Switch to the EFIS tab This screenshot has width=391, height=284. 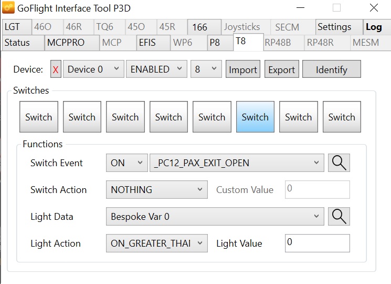coord(147,43)
